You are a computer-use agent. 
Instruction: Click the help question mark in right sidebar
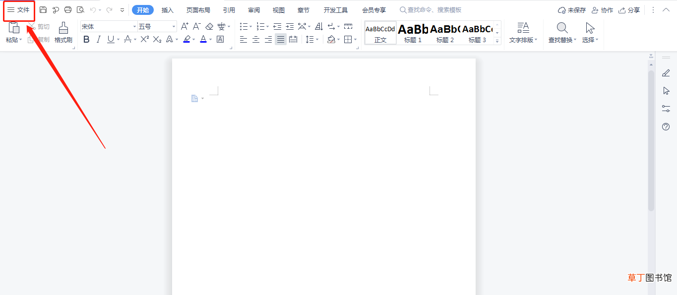[666, 127]
